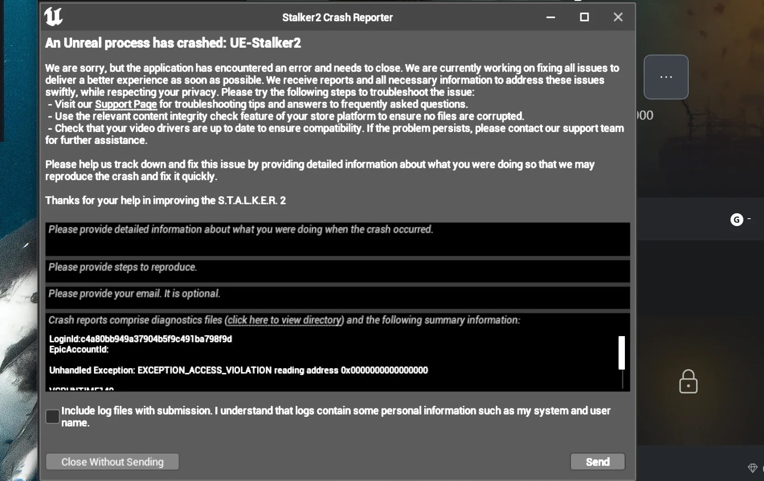Image resolution: width=764 pixels, height=481 pixels.
Task: Open three-dots menu in background window
Action: 666,77
